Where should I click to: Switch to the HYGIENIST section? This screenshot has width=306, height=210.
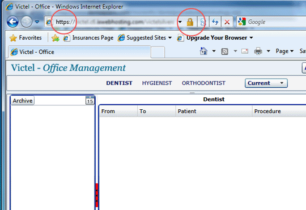click(x=157, y=83)
